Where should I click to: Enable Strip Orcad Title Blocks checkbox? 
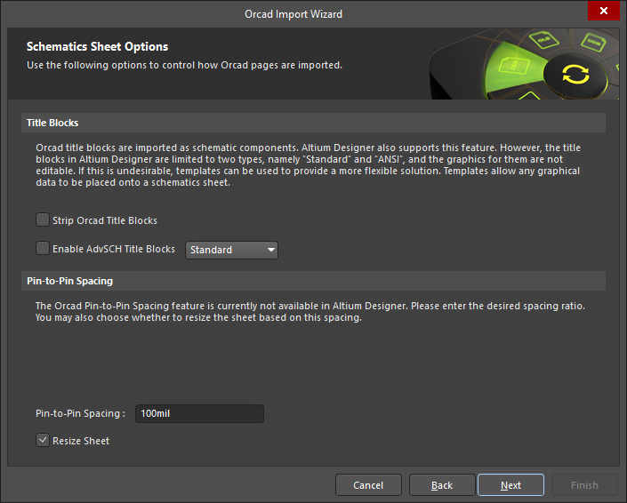pos(43,220)
